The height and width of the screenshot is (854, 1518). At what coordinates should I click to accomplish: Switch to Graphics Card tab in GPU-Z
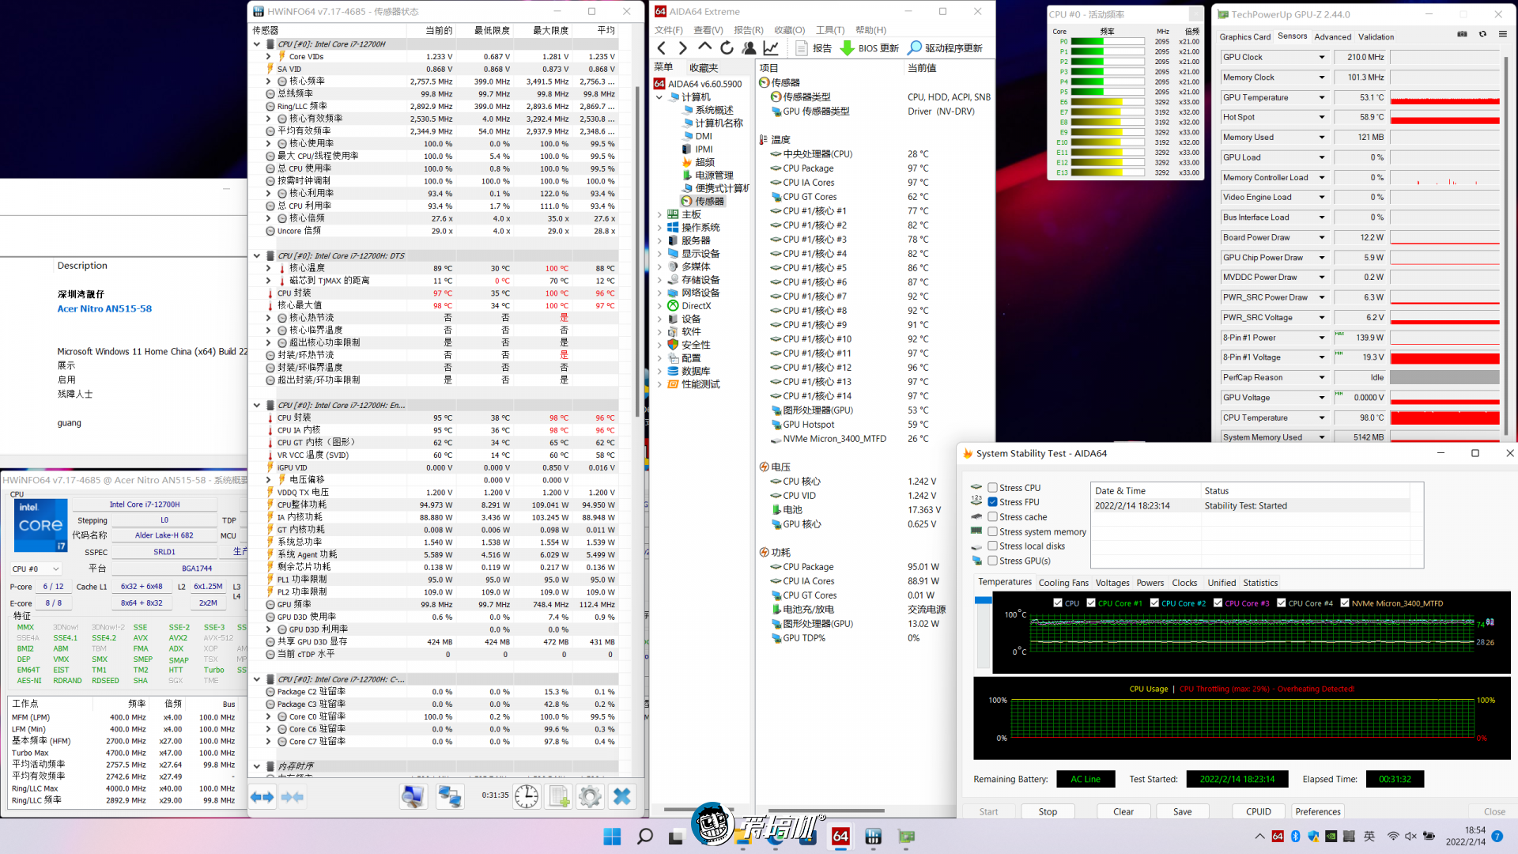pyautogui.click(x=1244, y=36)
